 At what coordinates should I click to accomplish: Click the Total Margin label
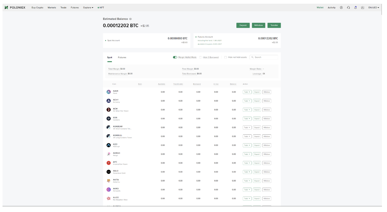click(114, 69)
